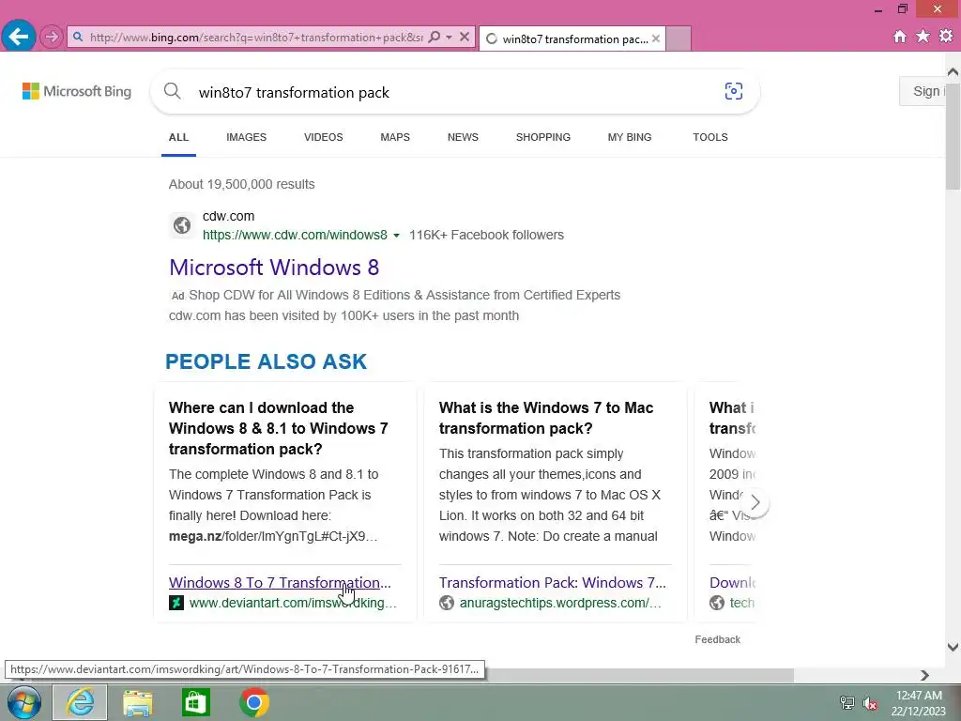This screenshot has width=961, height=721.
Task: Switch to the MAPS tab
Action: 395,137
